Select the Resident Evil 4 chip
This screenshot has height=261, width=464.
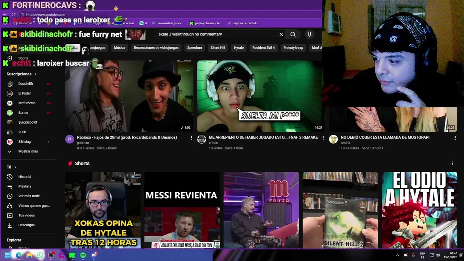(x=264, y=47)
